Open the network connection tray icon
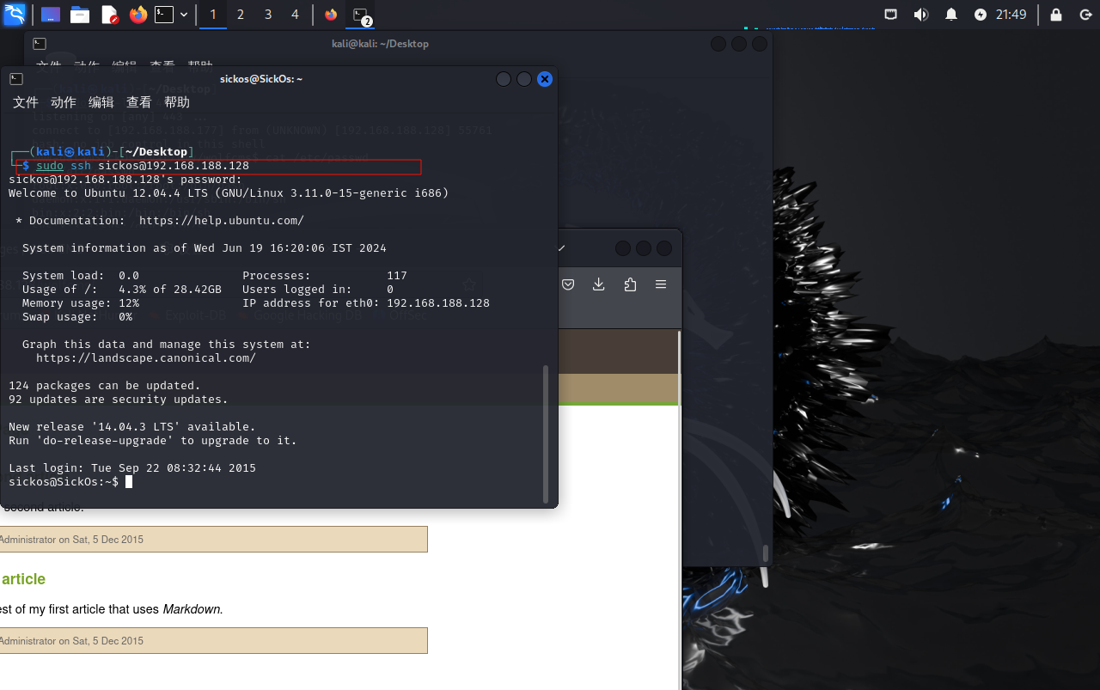 click(891, 15)
